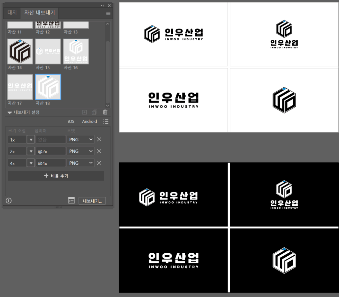This screenshot has height=297, width=339.
Task: Select cube symbol on white artboard
Action: (x=284, y=100)
